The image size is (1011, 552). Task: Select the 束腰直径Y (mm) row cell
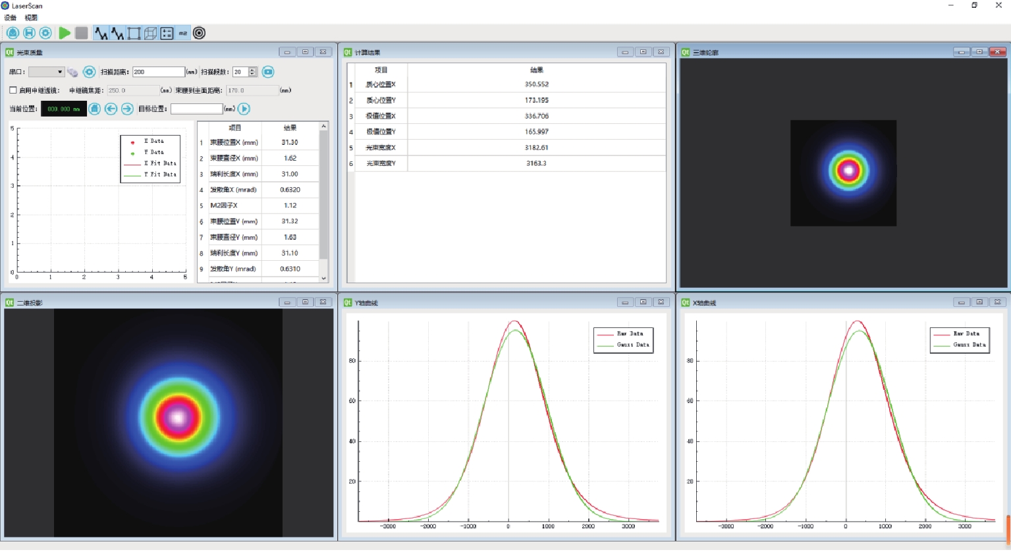234,237
